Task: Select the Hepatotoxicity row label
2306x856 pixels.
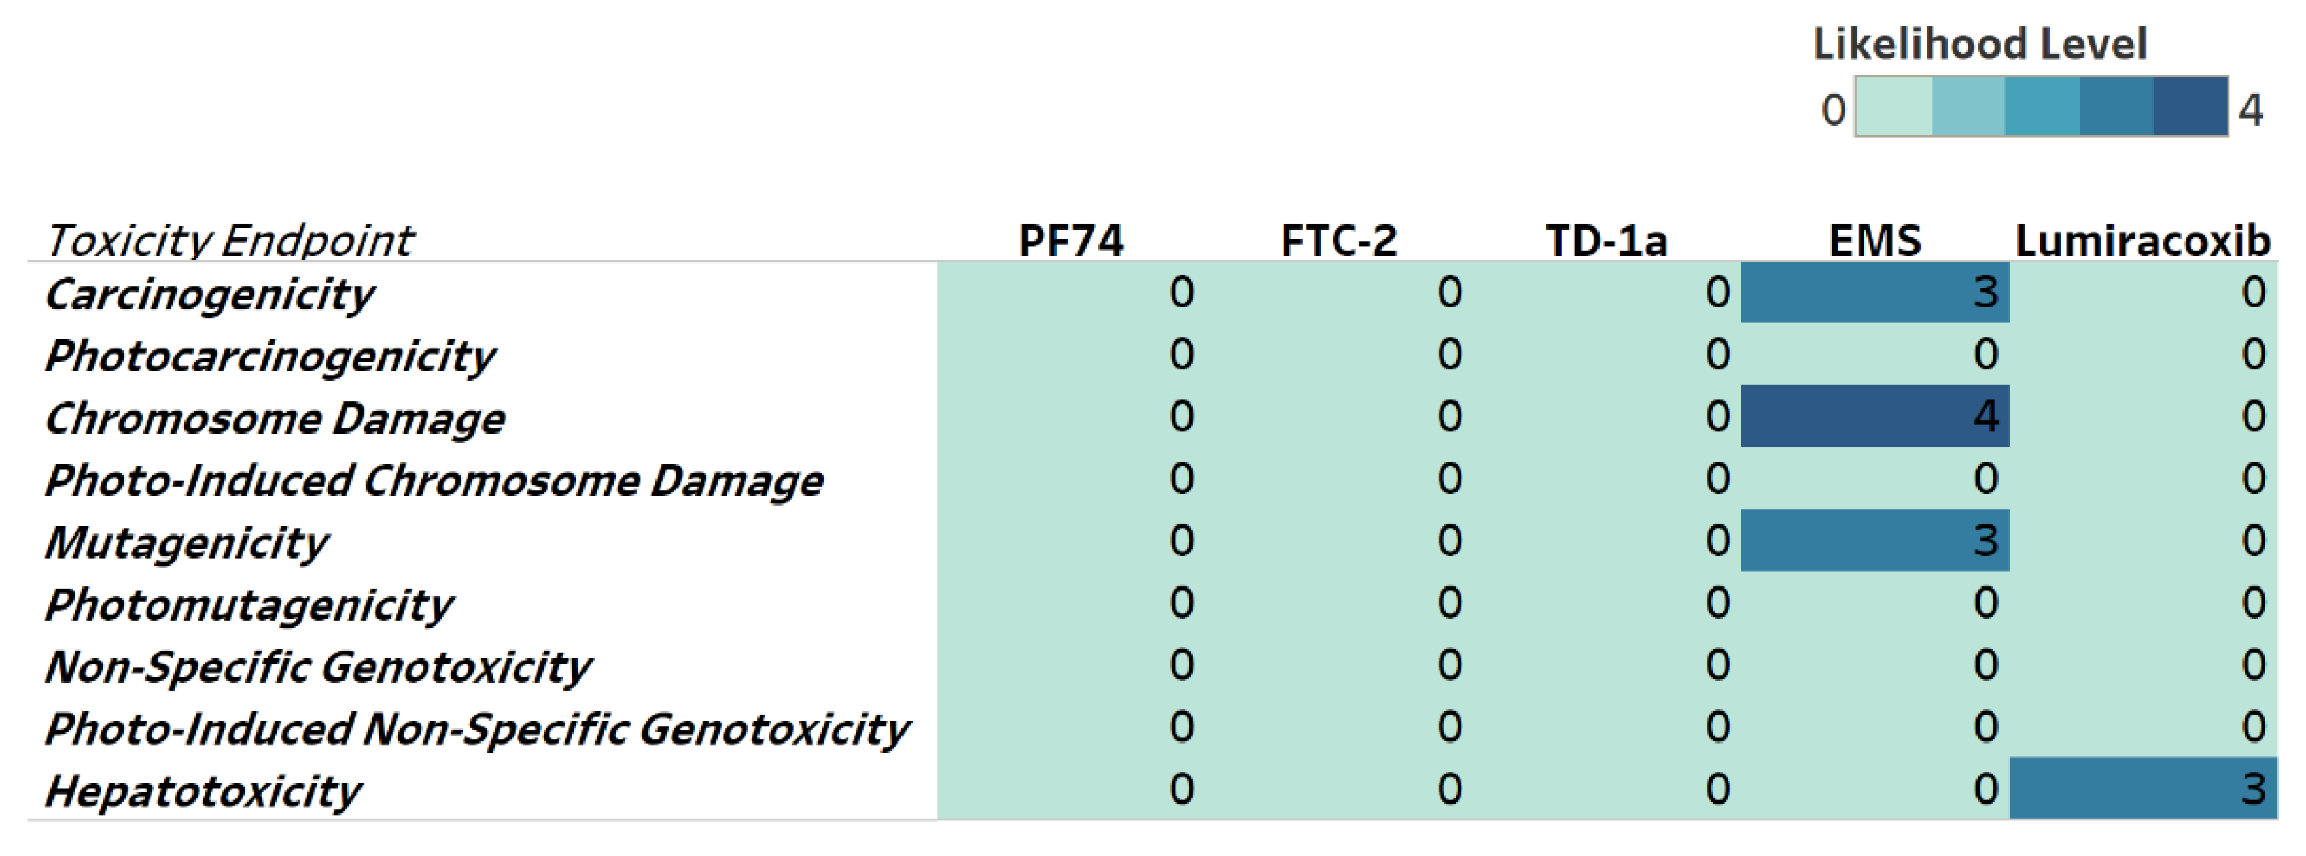Action: tap(203, 790)
